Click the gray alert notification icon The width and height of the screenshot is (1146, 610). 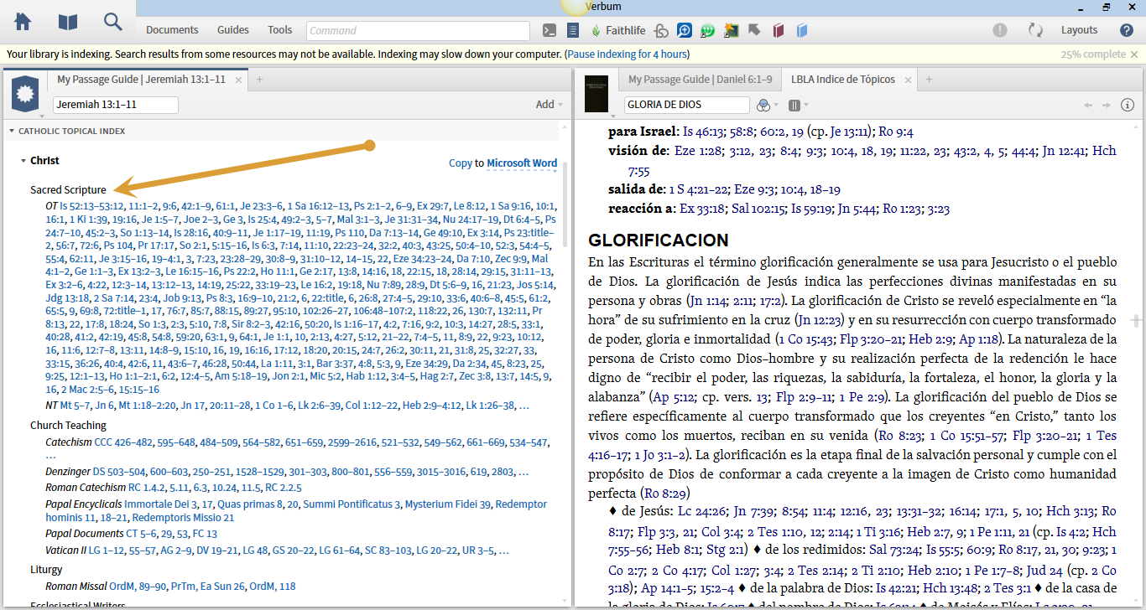click(1000, 30)
